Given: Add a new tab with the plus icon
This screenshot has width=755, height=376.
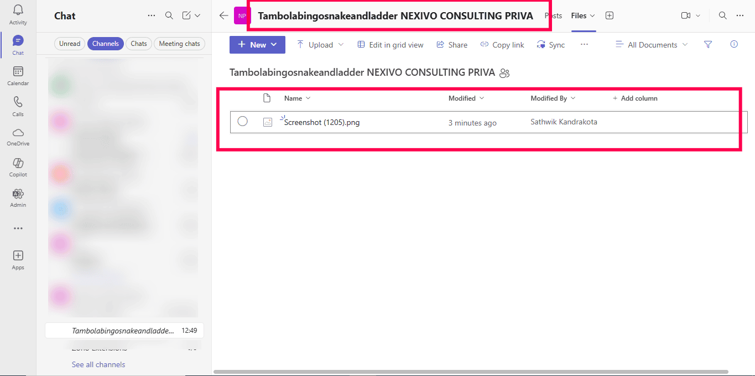Looking at the screenshot, I should [x=610, y=15].
